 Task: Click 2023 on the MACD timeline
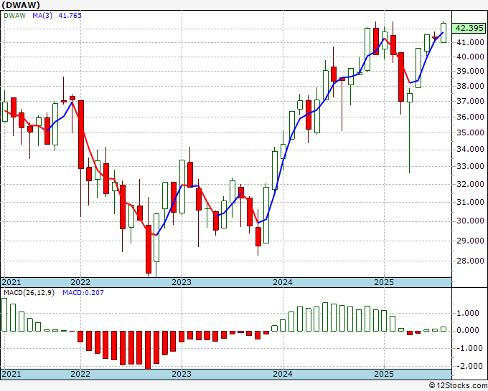[182, 374]
